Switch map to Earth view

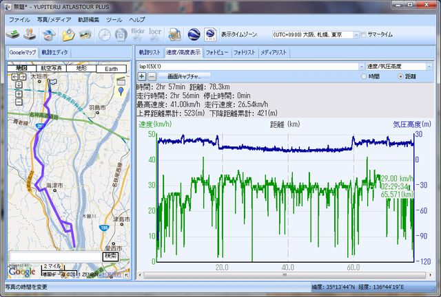pyautogui.click(x=112, y=69)
